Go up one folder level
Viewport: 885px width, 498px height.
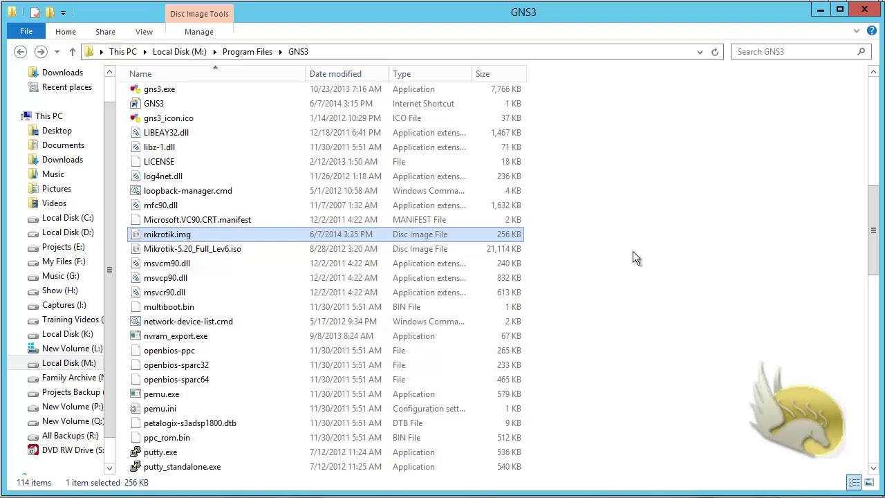[72, 52]
